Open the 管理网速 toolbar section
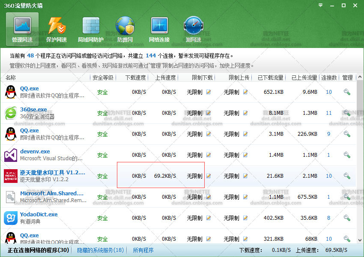Viewport: 364px width, 257px height. [22, 30]
